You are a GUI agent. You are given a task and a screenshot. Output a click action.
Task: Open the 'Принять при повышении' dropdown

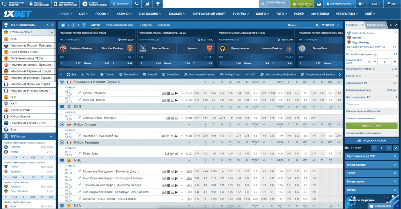pos(371,118)
